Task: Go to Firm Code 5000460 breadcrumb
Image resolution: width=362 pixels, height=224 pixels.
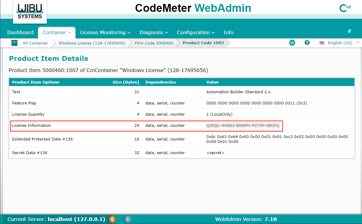Action: (x=154, y=43)
